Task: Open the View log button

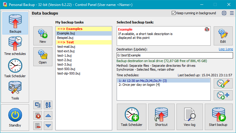Action: click(x=190, y=117)
